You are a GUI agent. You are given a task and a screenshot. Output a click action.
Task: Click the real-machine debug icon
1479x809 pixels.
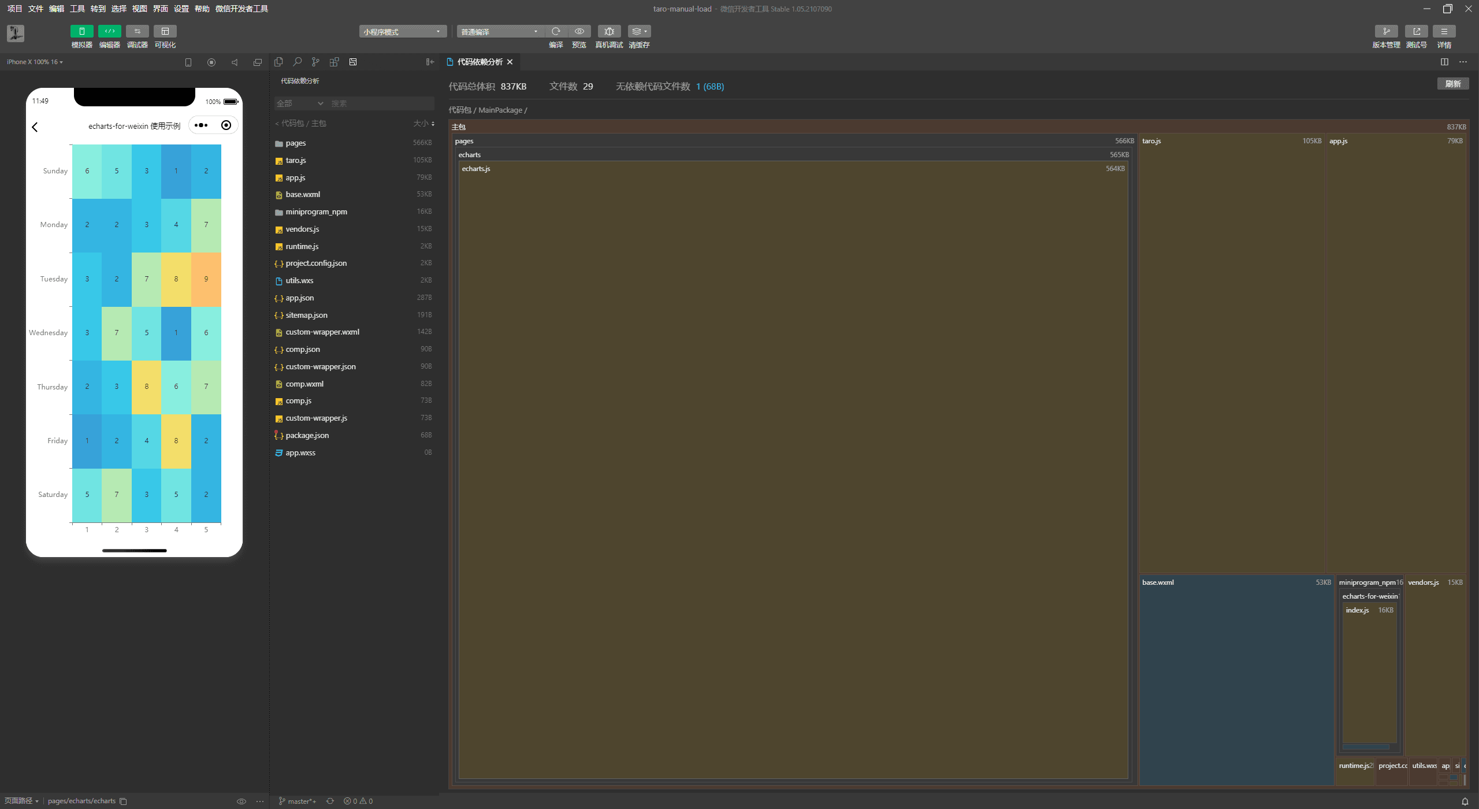(x=608, y=31)
